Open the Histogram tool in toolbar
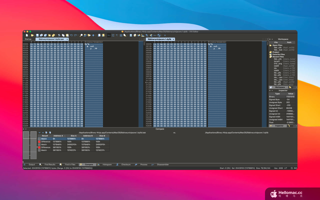 pyautogui.click(x=143, y=35)
